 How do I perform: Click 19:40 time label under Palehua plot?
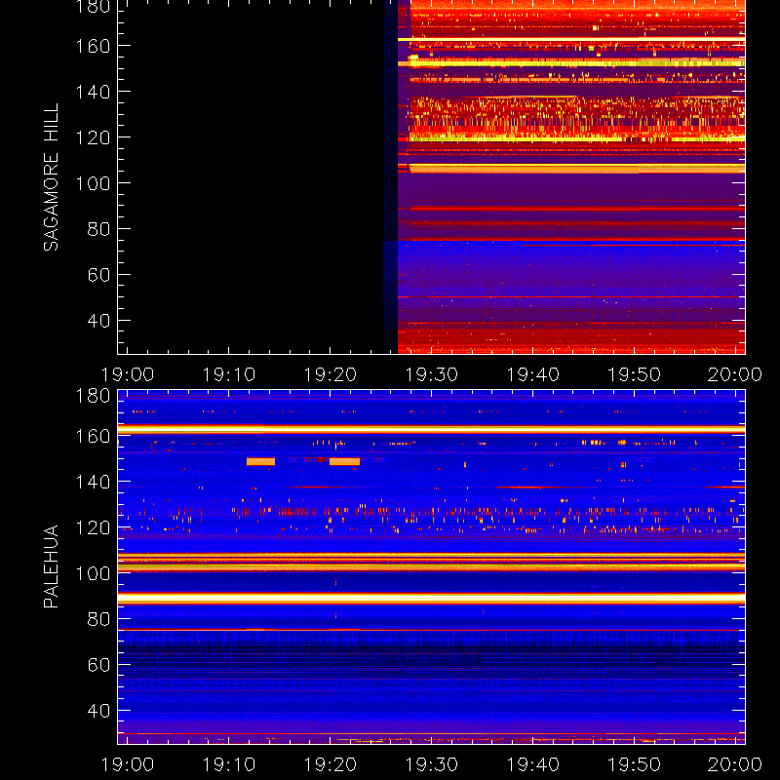click(533, 764)
